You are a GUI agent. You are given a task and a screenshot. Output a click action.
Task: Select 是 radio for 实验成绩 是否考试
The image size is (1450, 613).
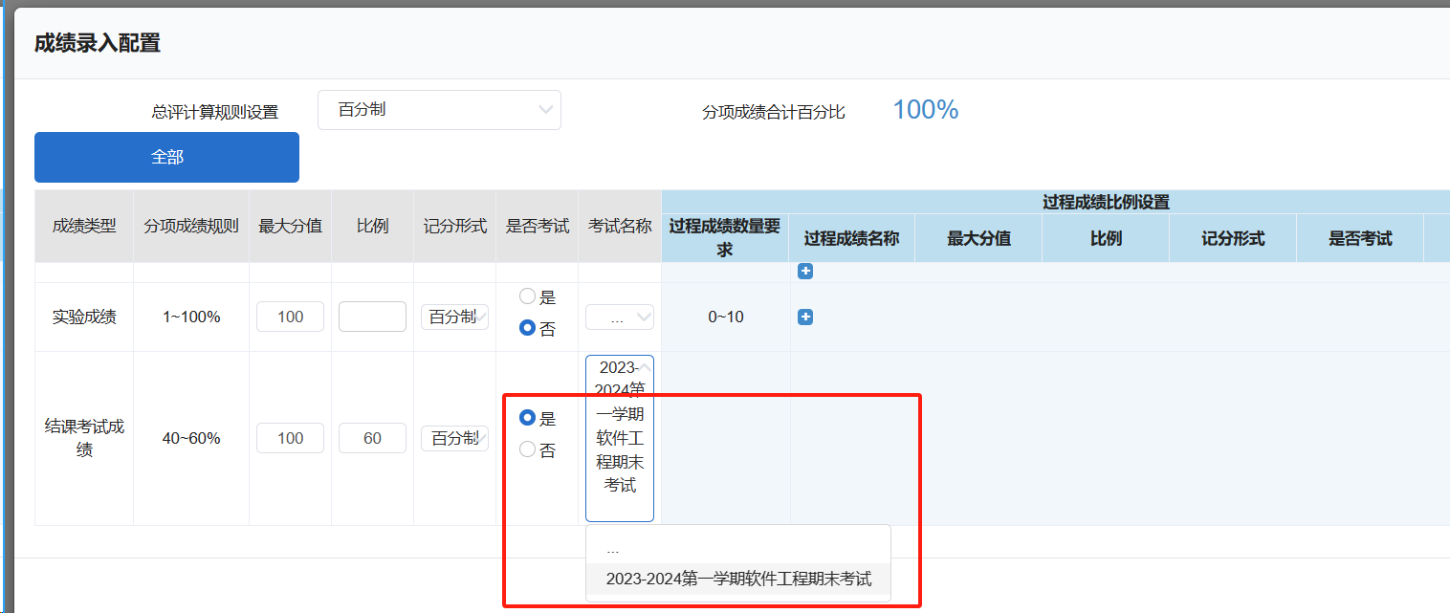click(528, 297)
